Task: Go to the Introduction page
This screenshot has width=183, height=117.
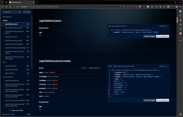Action: 7,17
